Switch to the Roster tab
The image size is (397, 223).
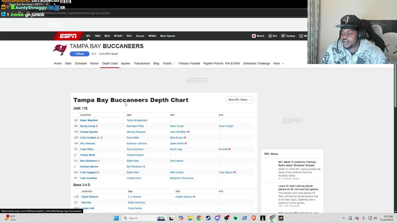(94, 63)
